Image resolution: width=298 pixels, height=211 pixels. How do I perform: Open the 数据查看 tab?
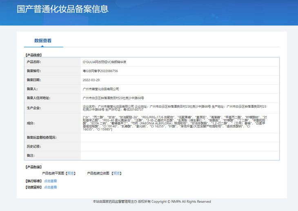(x=42, y=40)
